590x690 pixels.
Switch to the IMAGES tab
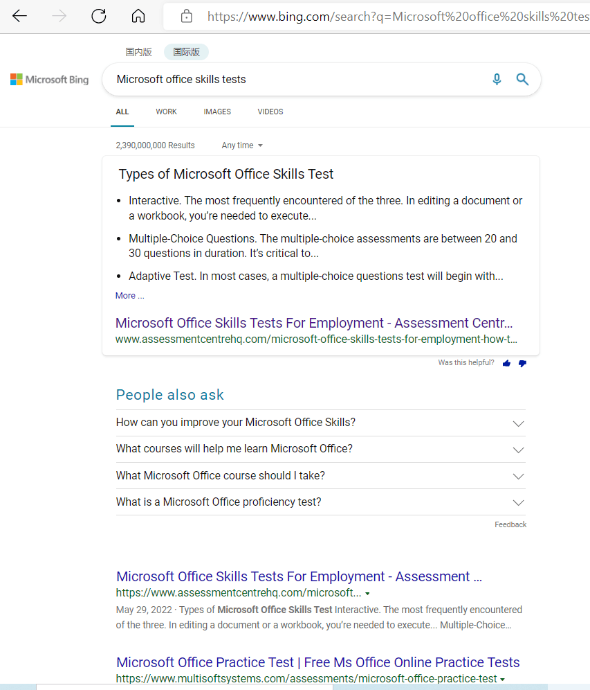click(217, 112)
